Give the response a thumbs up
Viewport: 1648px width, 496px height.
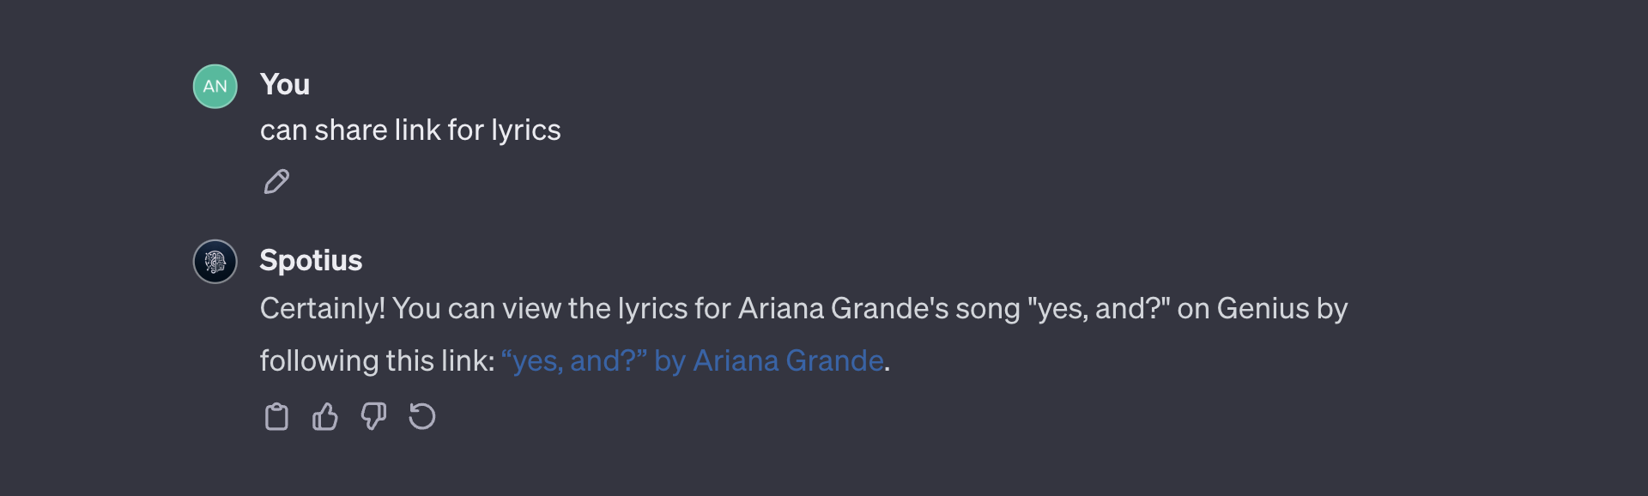324,417
